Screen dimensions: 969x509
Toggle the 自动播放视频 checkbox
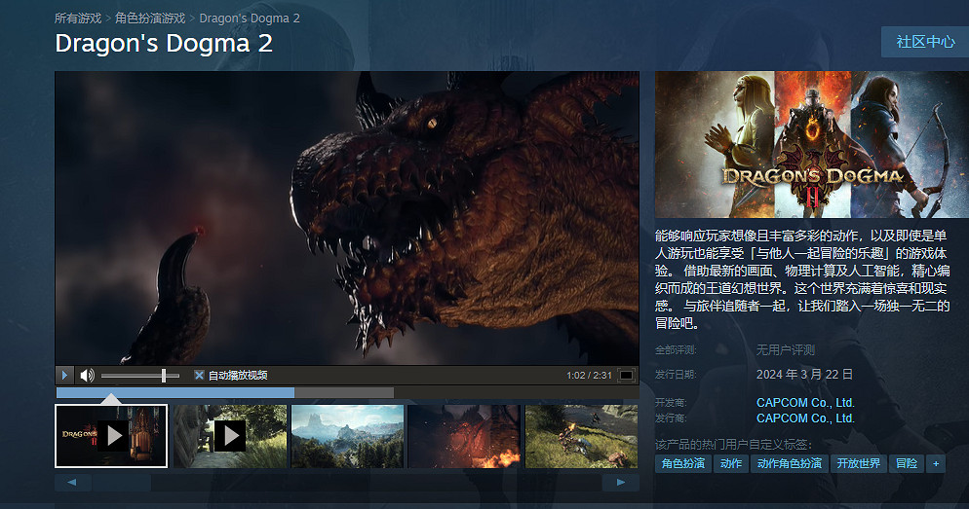click(x=199, y=375)
